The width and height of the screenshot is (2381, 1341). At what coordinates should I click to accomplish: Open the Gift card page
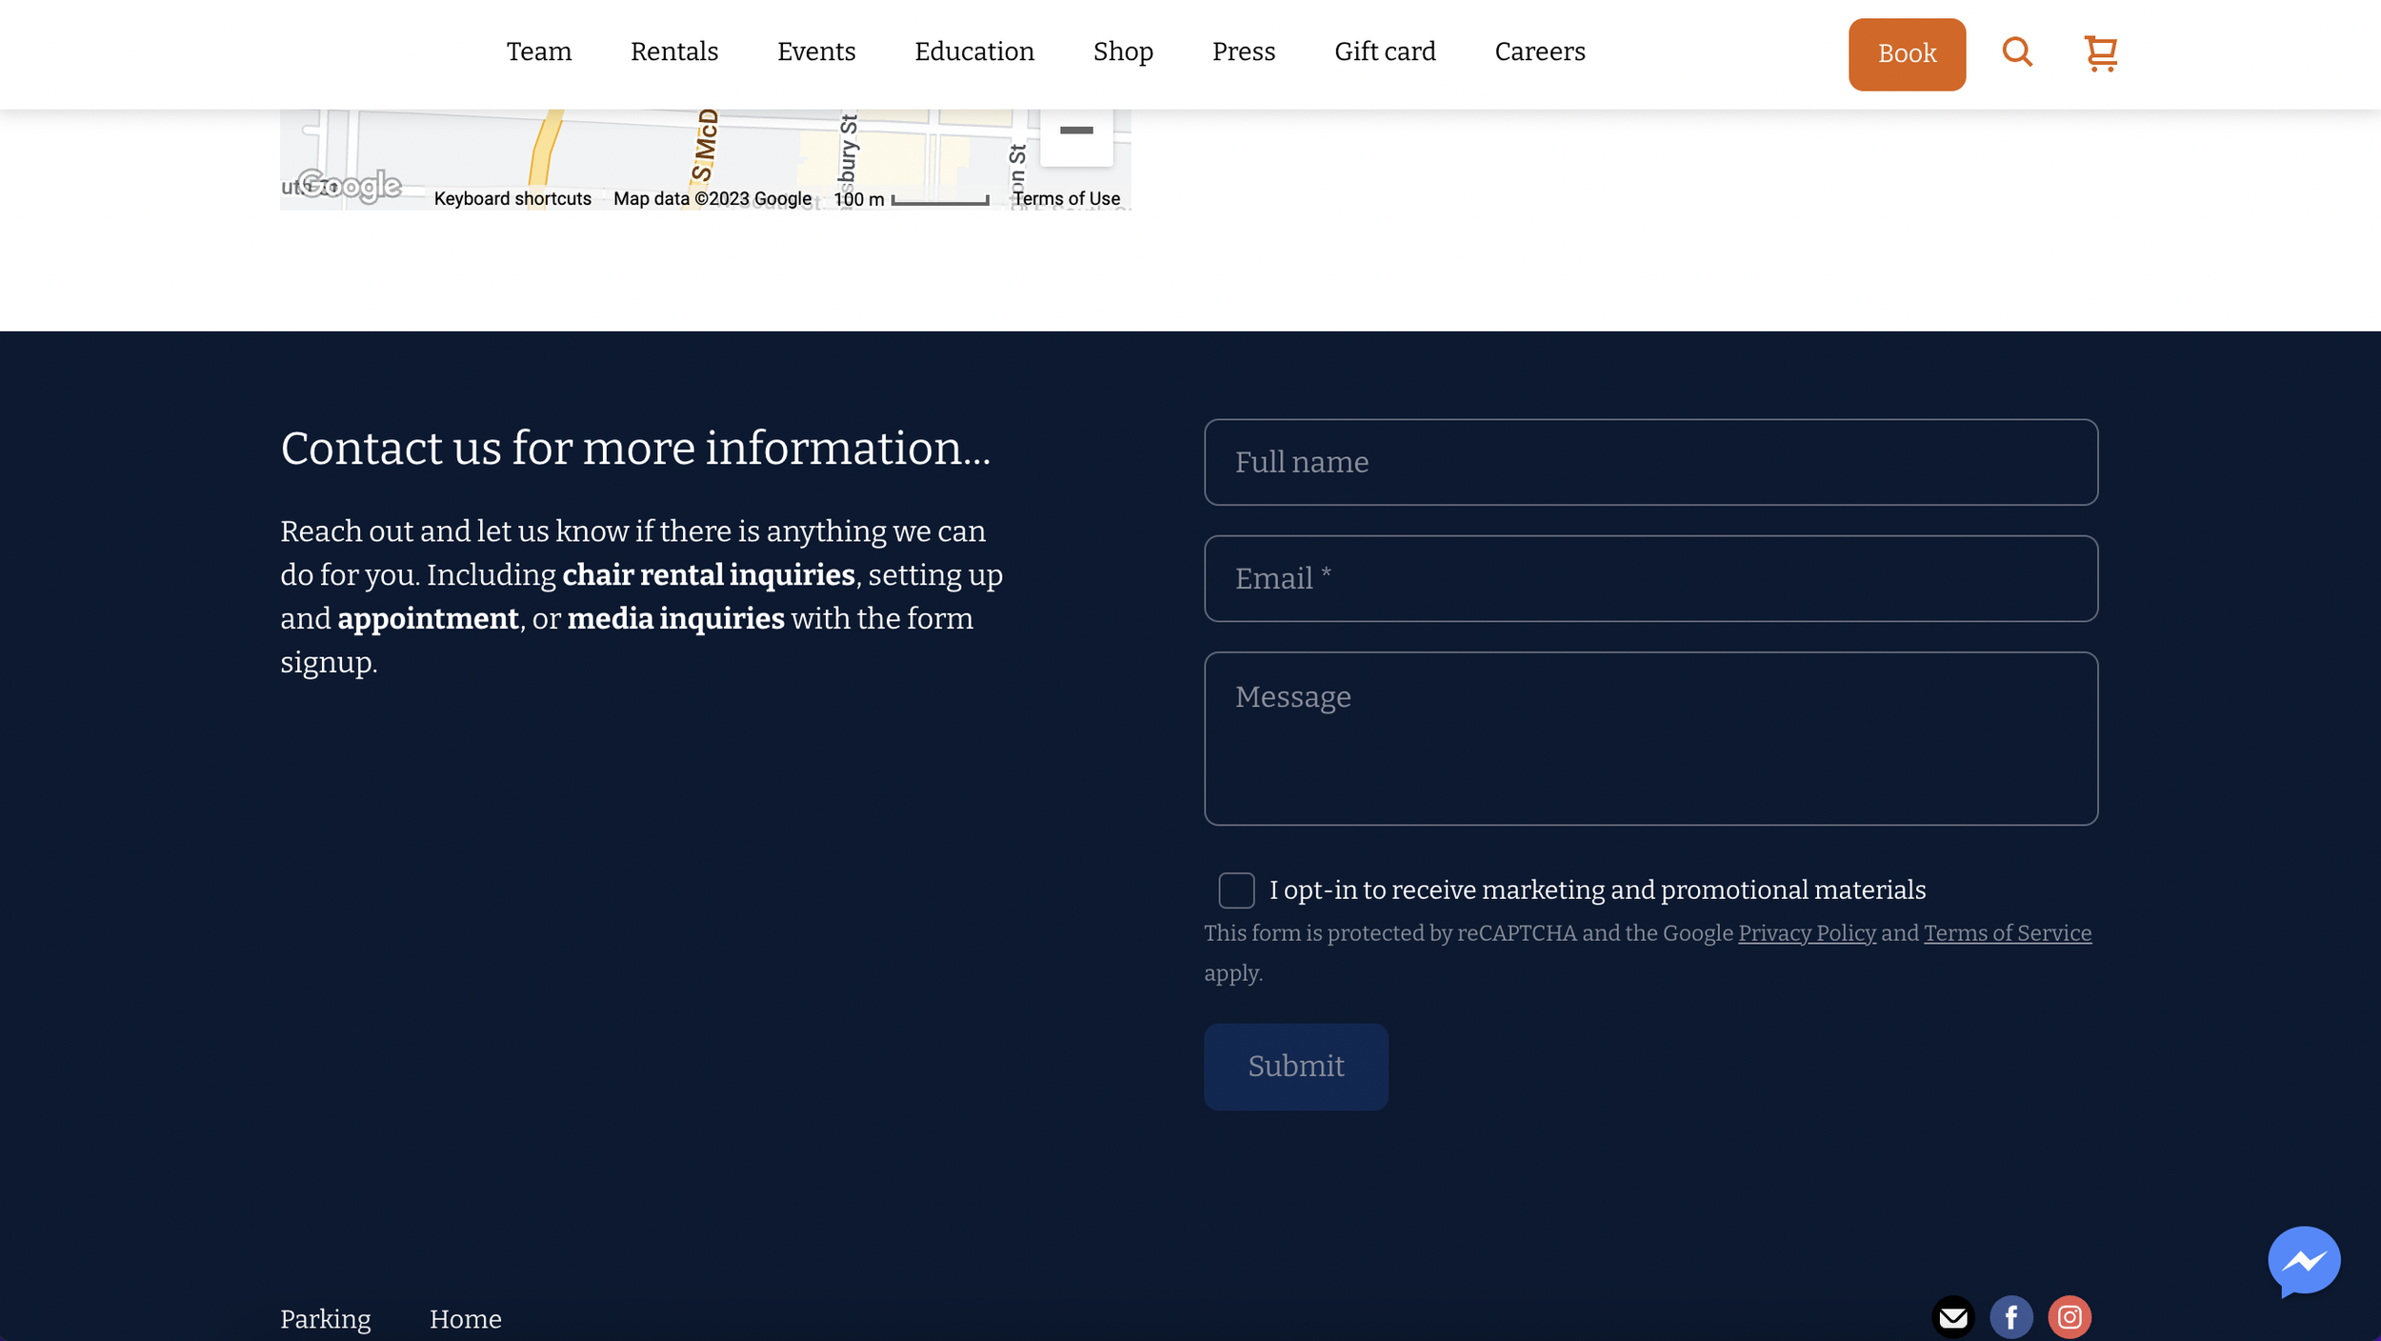tap(1384, 52)
